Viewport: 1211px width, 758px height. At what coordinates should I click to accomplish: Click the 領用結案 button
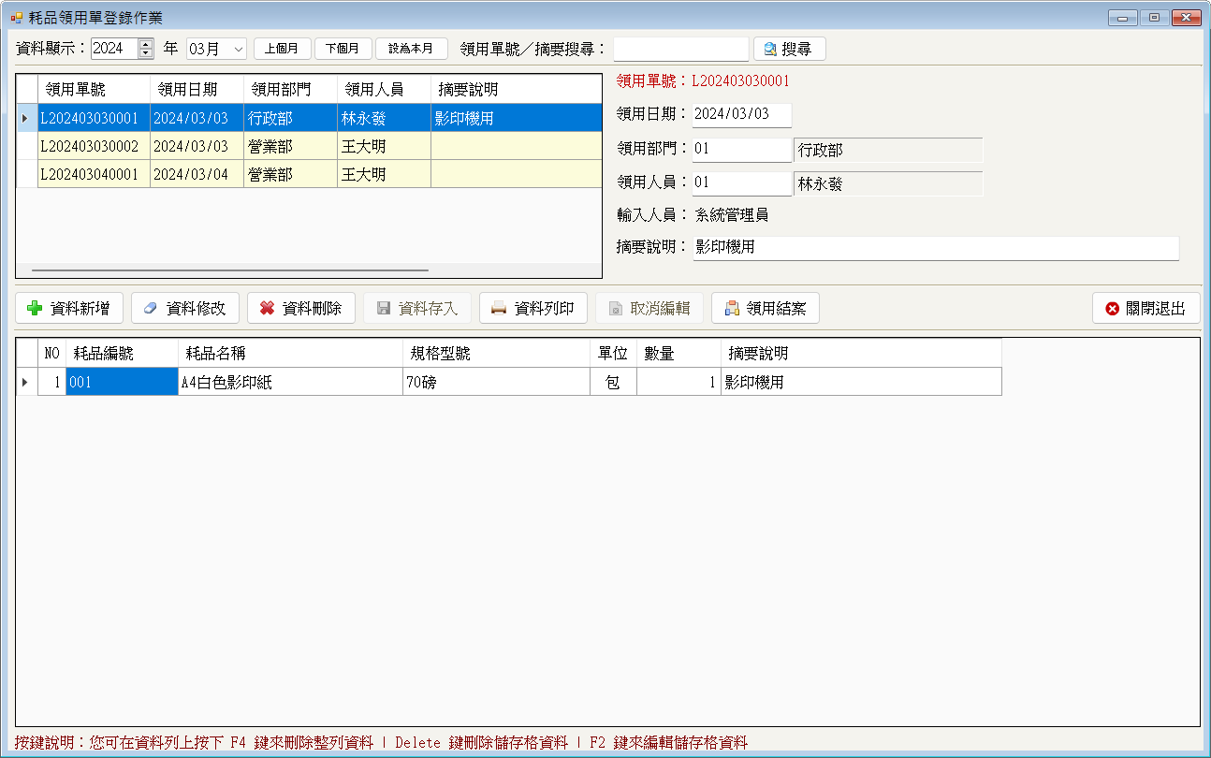coord(766,309)
